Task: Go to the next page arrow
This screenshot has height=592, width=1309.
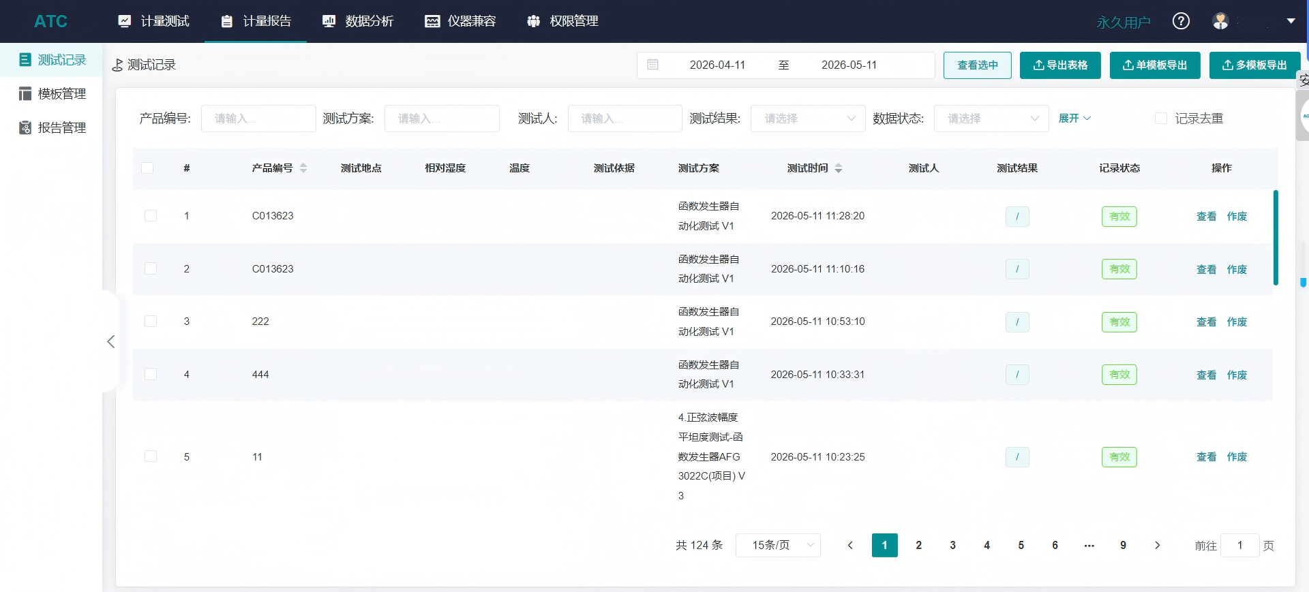Action: click(1157, 545)
